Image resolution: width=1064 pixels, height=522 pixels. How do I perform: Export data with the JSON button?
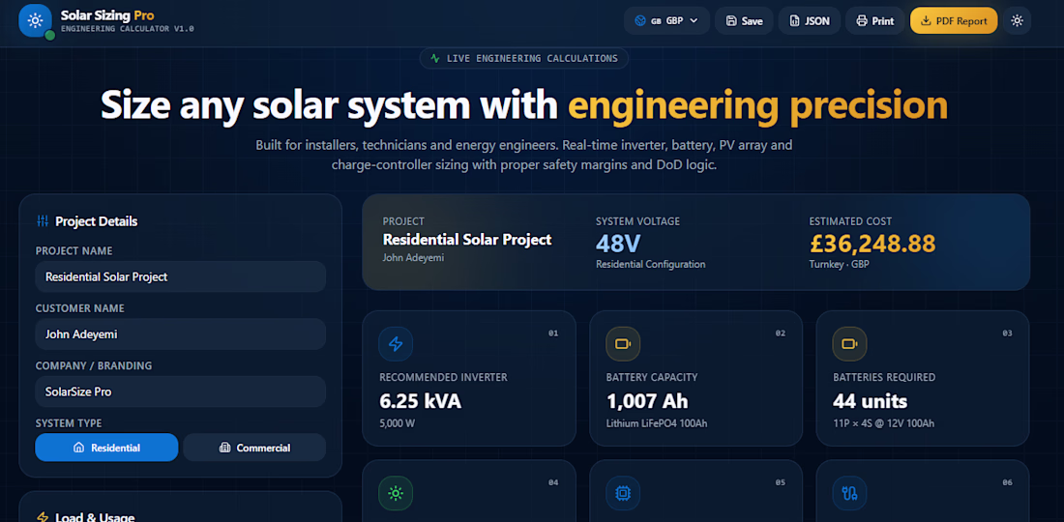810,21
